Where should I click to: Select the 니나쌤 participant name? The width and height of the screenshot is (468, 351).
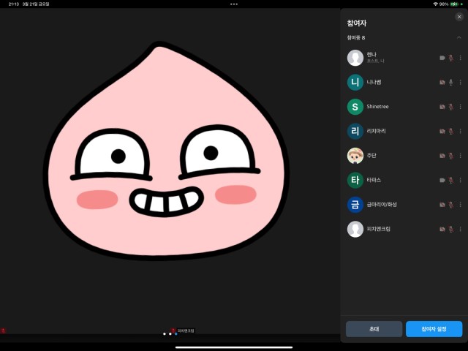374,82
